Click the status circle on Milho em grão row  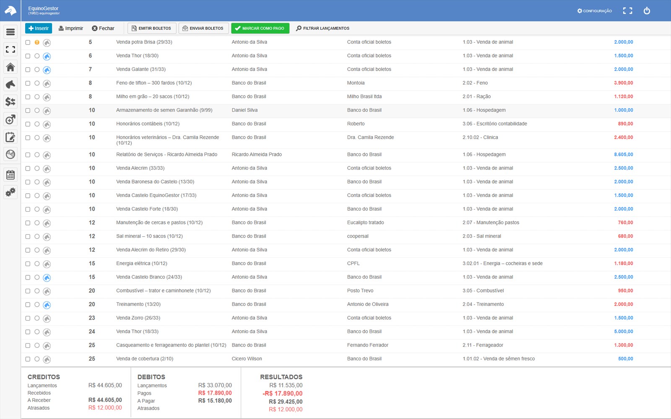37,97
